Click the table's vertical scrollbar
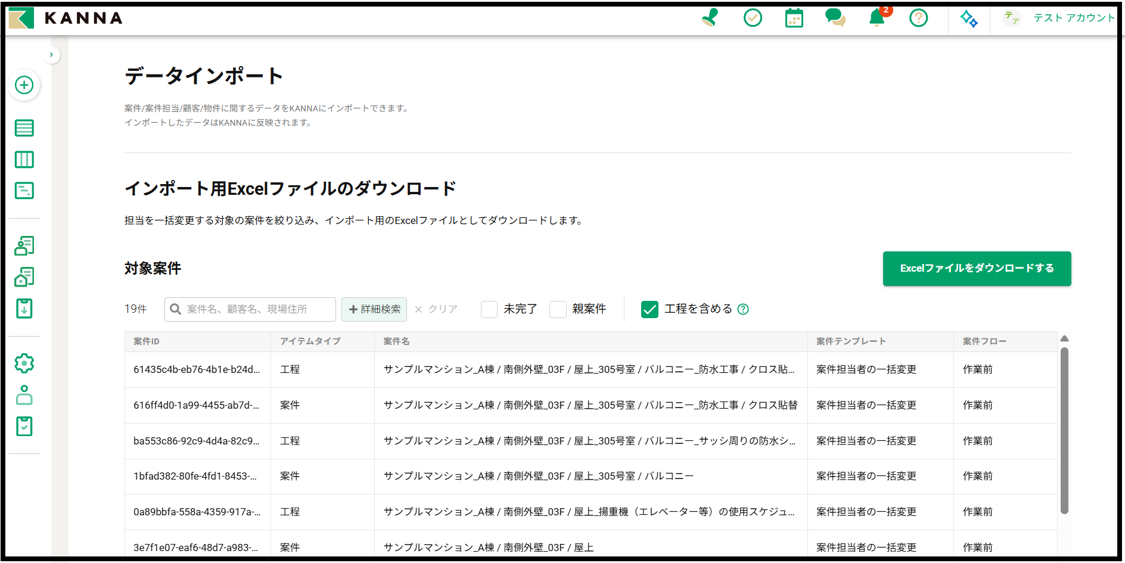 click(1064, 429)
